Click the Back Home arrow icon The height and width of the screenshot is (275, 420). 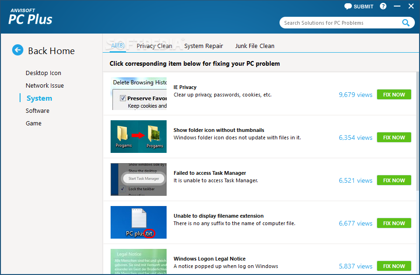18,50
